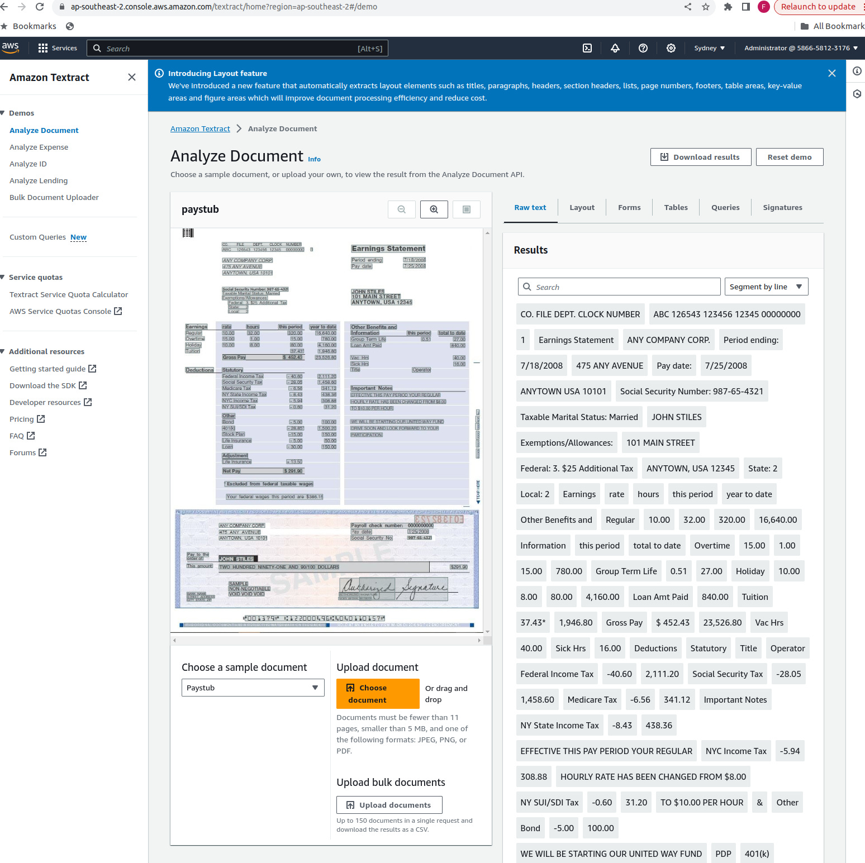Image resolution: width=865 pixels, height=863 pixels.
Task: Switch to the Layout tab
Action: coord(582,207)
